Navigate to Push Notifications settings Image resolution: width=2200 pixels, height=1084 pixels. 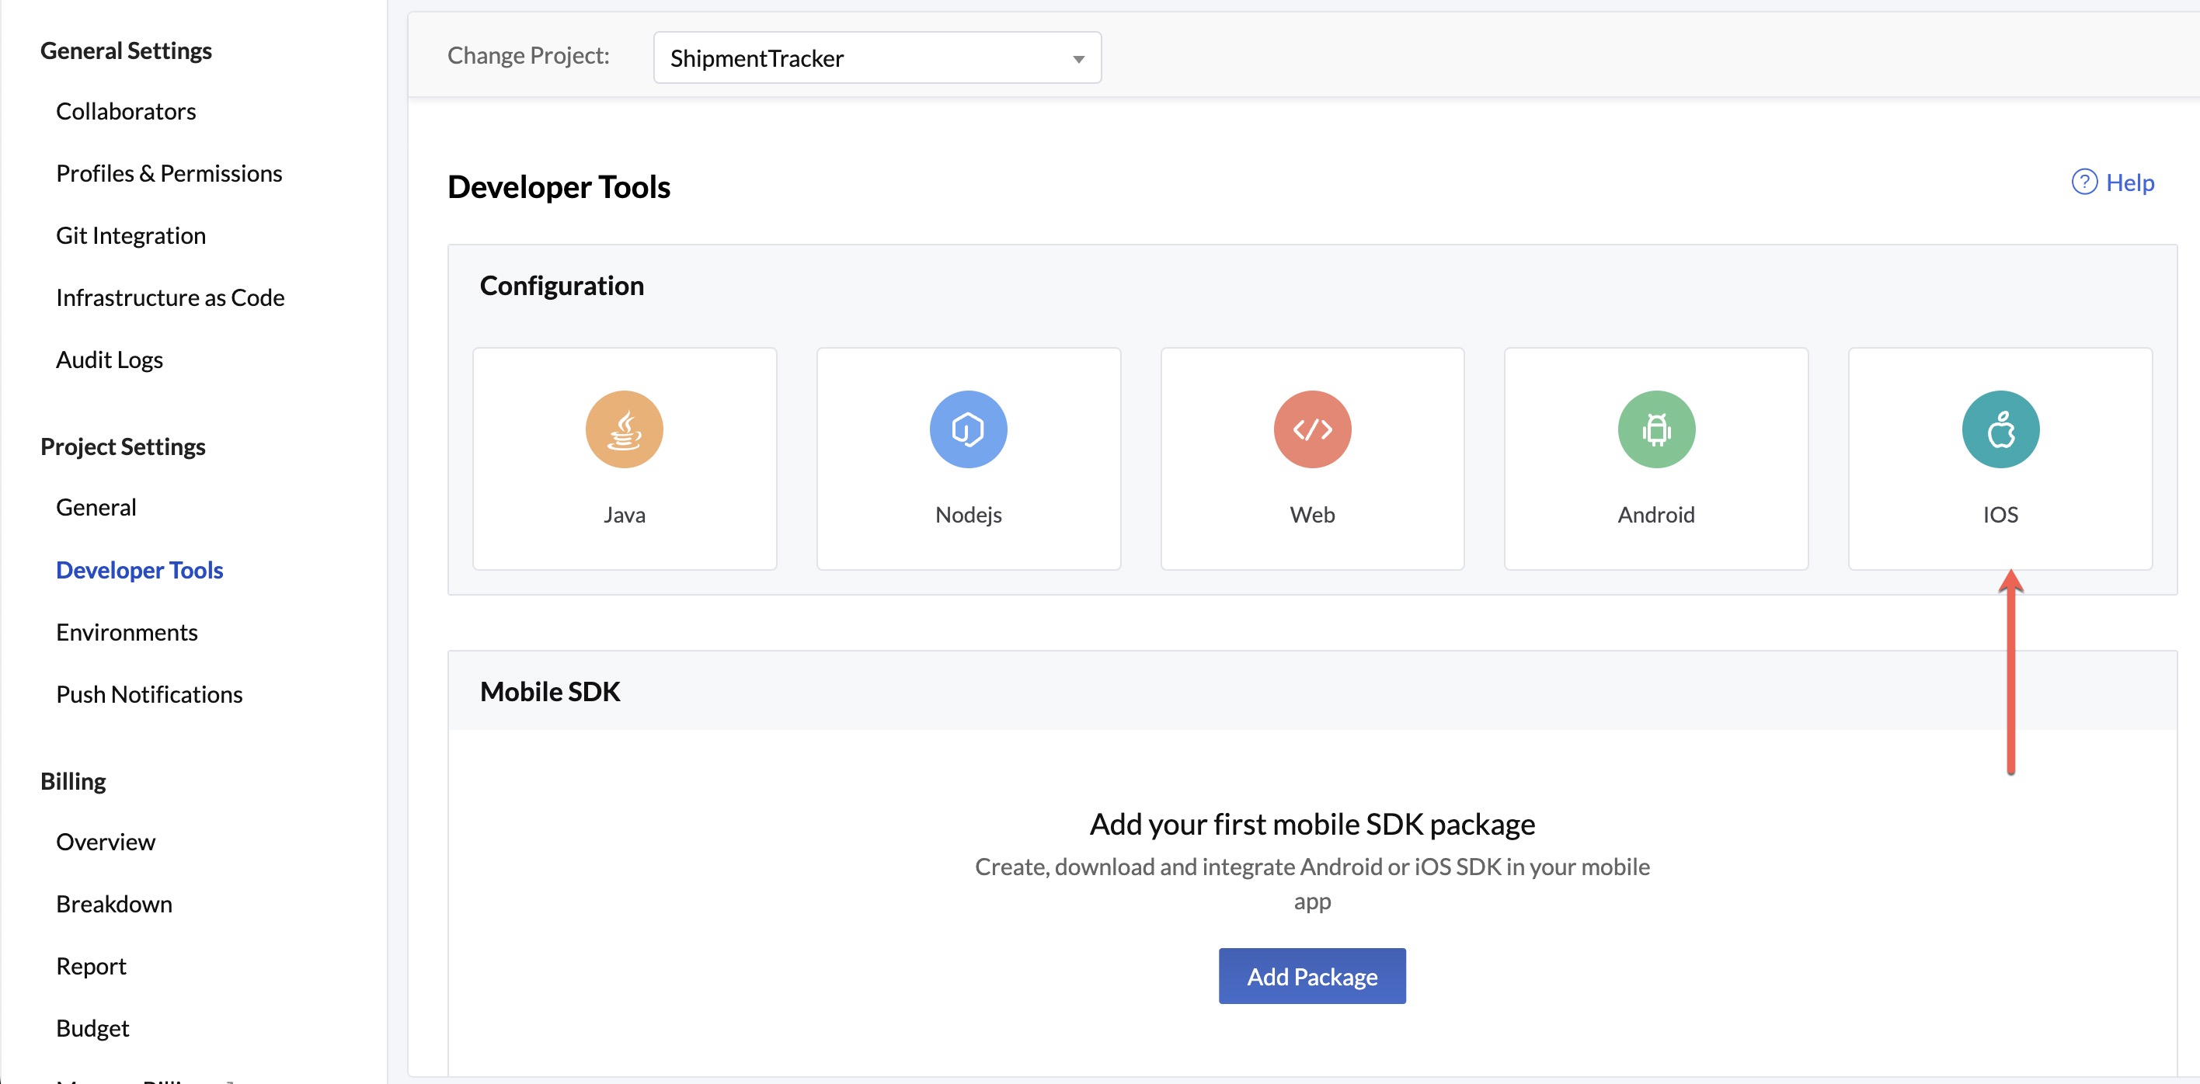pyautogui.click(x=148, y=694)
